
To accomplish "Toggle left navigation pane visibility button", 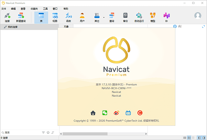I will click(x=199, y=138).
